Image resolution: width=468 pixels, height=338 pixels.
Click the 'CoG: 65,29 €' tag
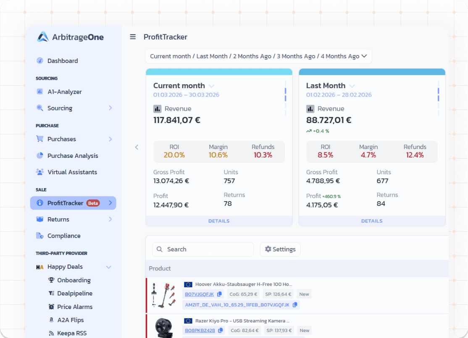[x=243, y=294]
